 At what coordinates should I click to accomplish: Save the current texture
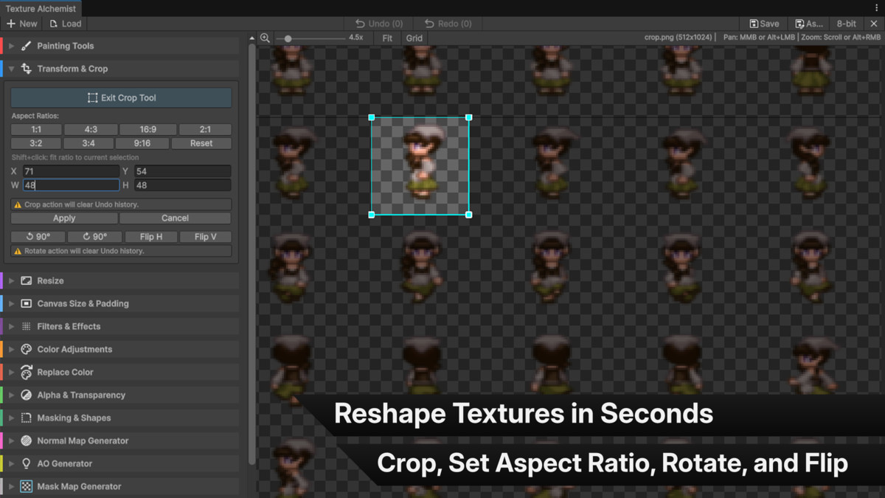[x=764, y=24]
